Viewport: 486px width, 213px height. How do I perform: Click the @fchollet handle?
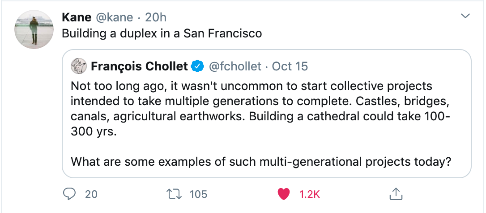(x=234, y=66)
